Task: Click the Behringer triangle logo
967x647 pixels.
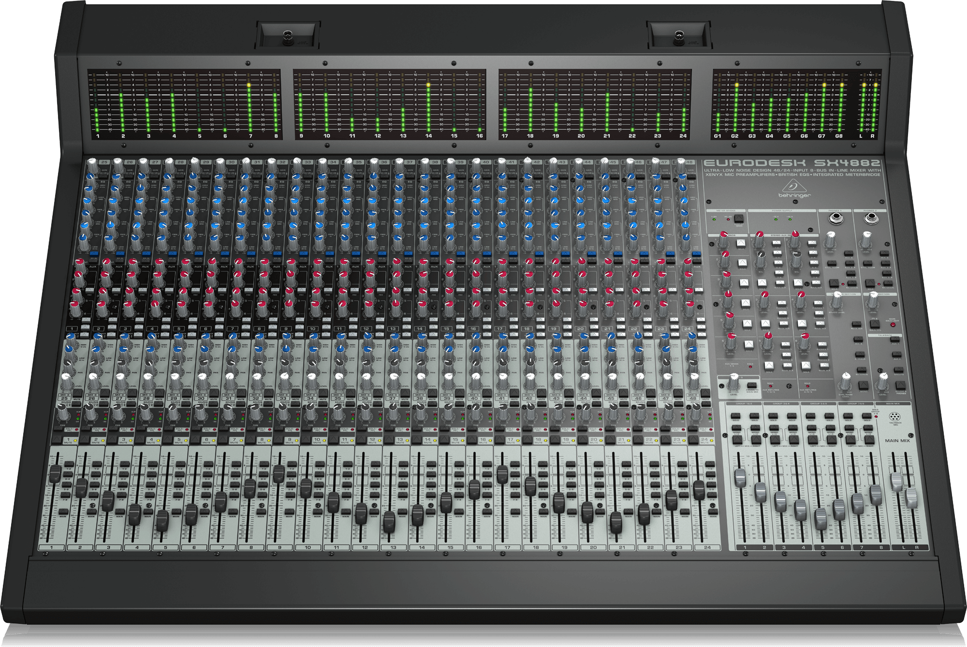Action: coord(794,186)
